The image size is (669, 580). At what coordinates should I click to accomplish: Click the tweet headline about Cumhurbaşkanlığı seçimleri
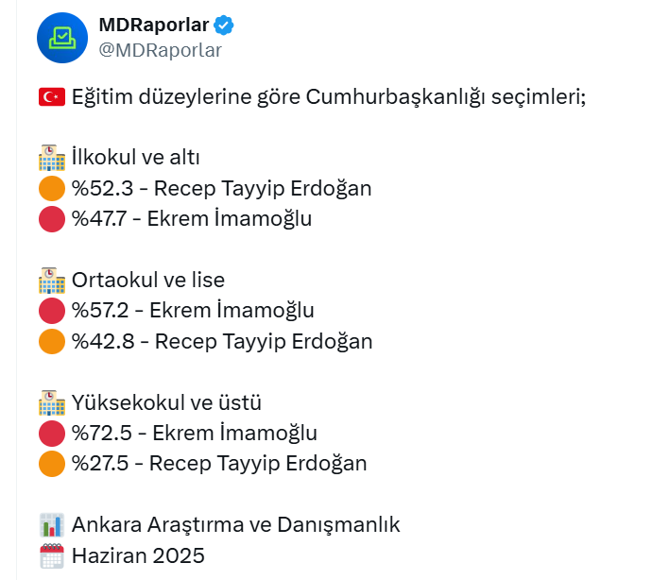pyautogui.click(x=329, y=97)
